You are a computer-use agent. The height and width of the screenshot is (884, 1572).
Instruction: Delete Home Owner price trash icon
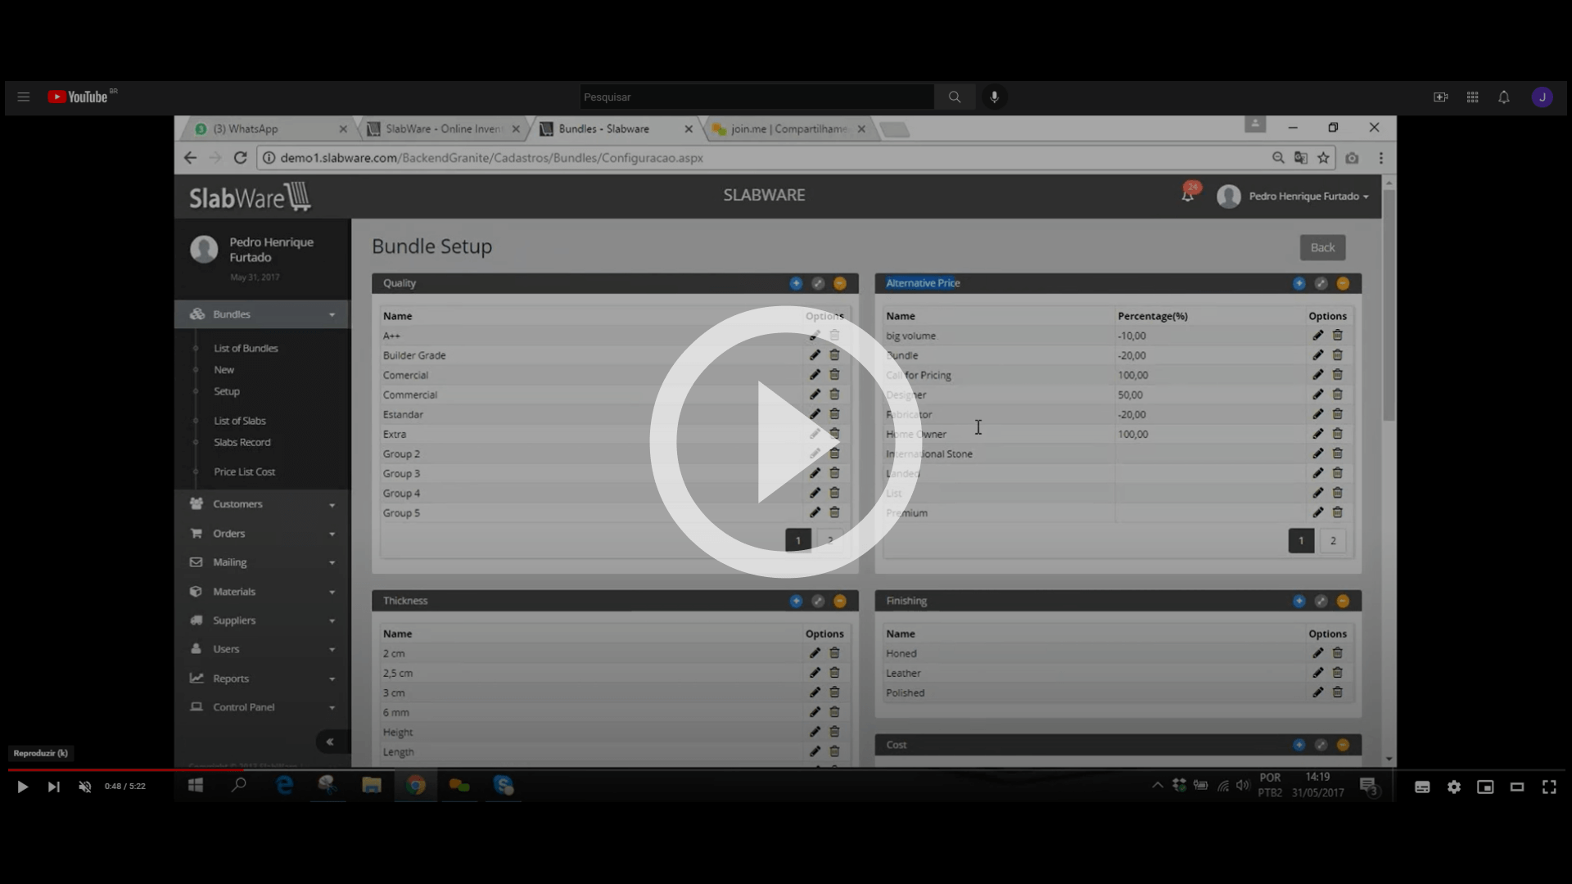tap(1337, 434)
